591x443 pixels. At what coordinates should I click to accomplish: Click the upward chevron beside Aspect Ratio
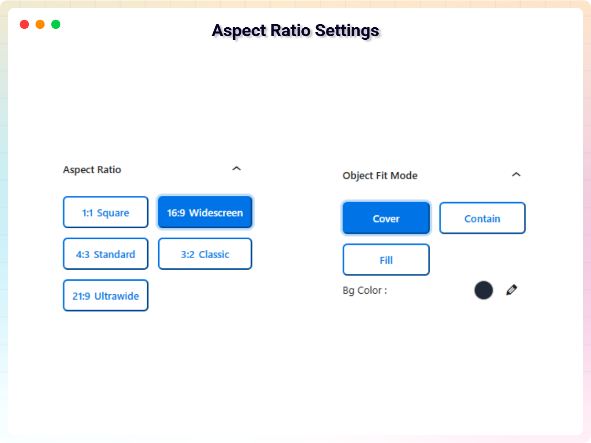tap(236, 169)
